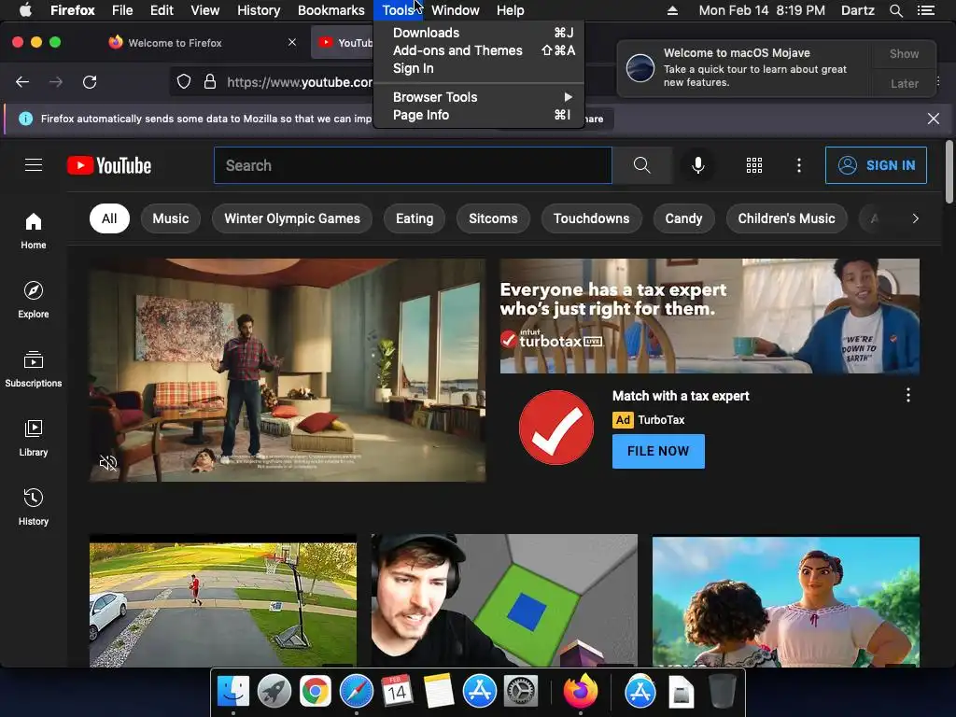Open YouTube hamburger guide menu
The height and width of the screenshot is (717, 956).
click(x=34, y=165)
